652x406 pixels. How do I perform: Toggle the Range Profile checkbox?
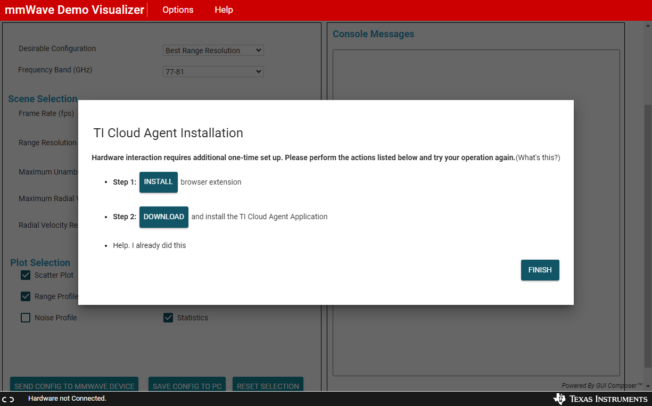pyautogui.click(x=26, y=296)
